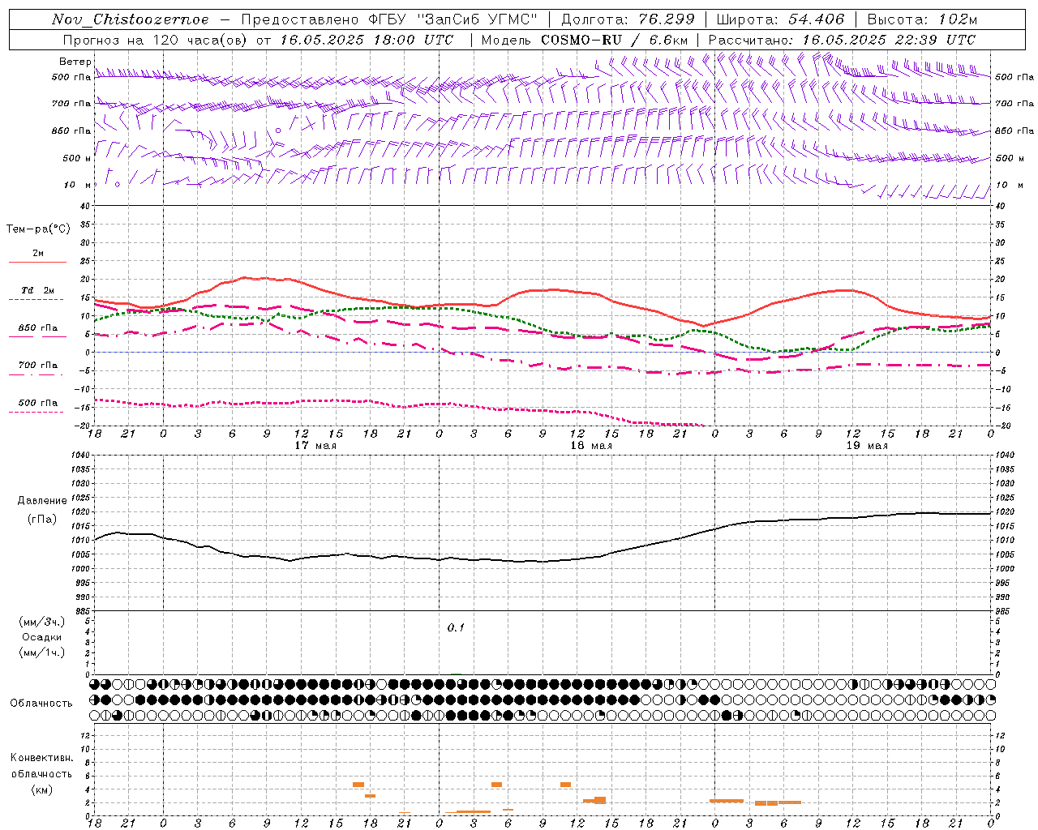Screen dimensions: 1038x830
Task: Click the (км) unit under convective cloud label
Action: click(42, 789)
